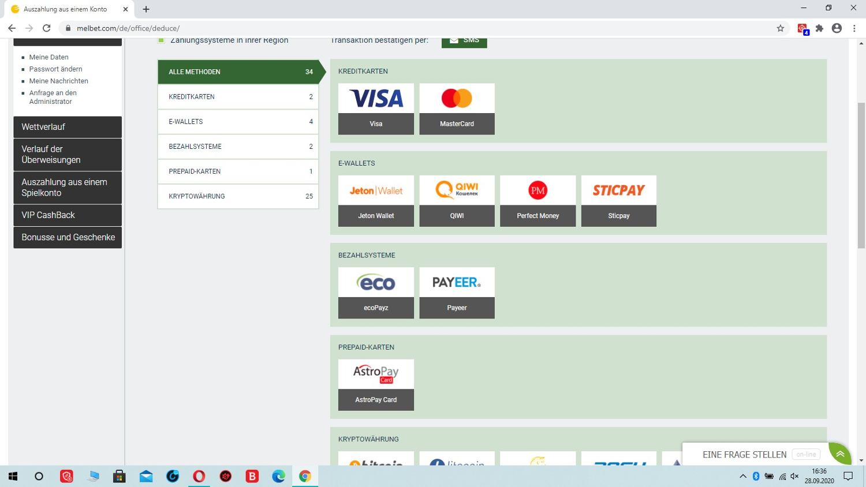Click the page's vertical scrollbar
The image size is (866, 487).
[x=861, y=173]
